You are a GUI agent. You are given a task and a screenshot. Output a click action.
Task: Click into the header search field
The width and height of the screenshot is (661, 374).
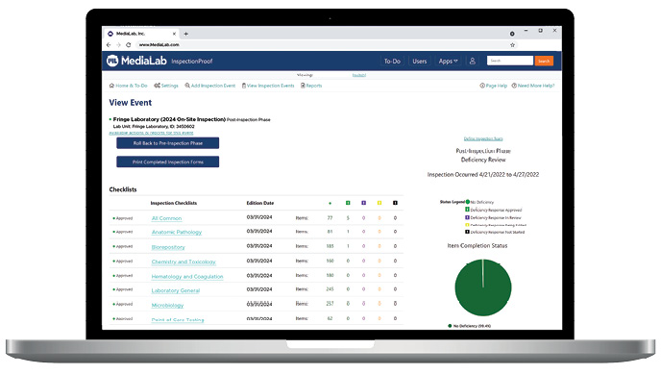(x=510, y=61)
